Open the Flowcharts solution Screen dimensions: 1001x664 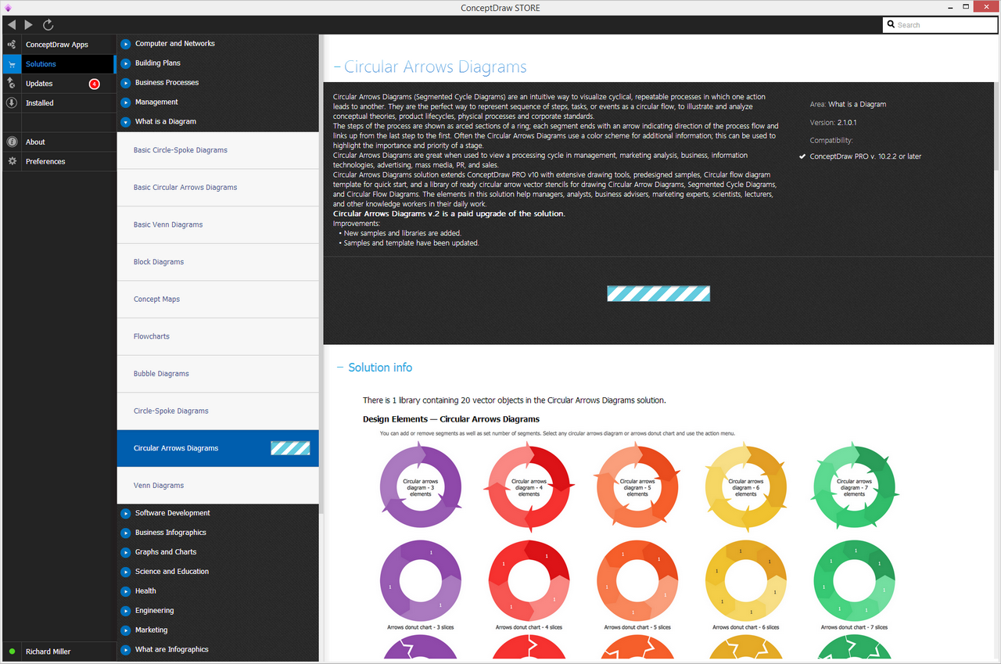click(x=218, y=336)
